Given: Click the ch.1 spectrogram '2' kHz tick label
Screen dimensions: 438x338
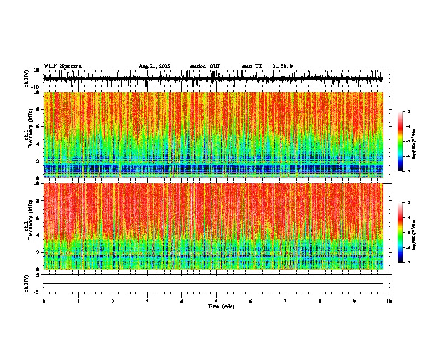Looking at the screenshot, I should [38, 161].
